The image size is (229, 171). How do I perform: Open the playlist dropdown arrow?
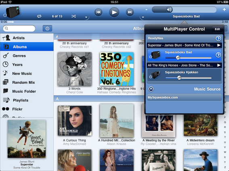[86, 17]
